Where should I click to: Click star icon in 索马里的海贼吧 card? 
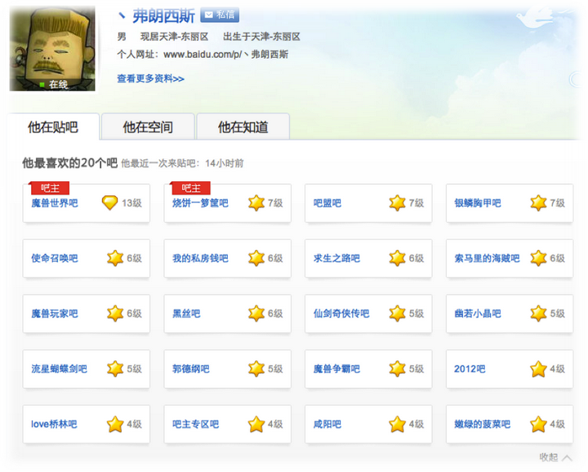(538, 258)
